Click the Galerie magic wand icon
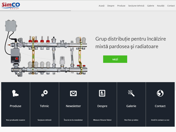Screen dimensions: 176x132 pos(131,93)
